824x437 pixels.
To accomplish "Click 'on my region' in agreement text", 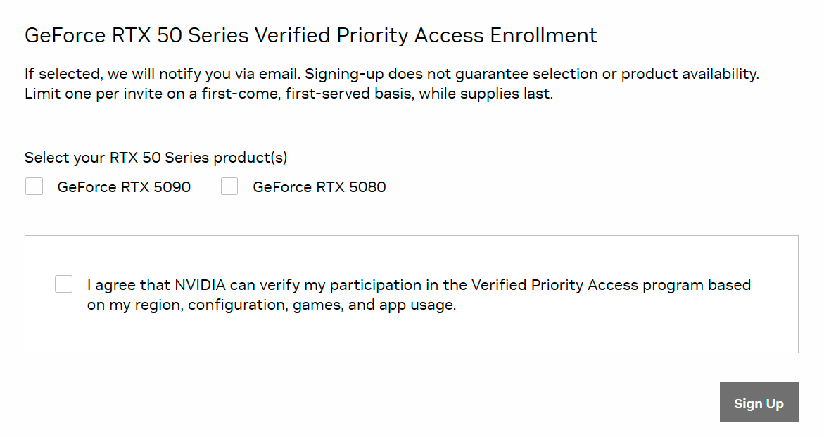I will (x=134, y=305).
